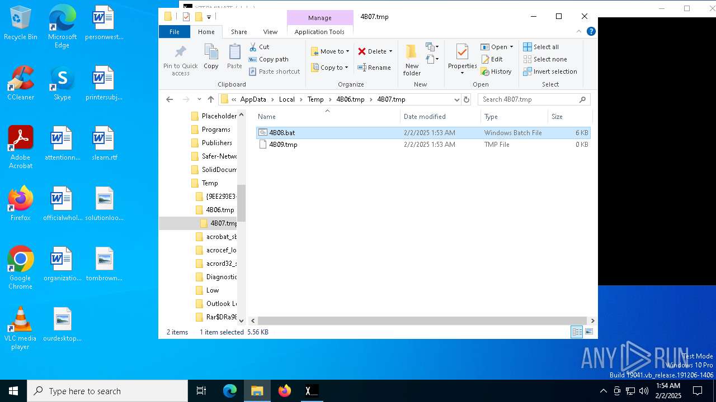
Task: Refresh the current folder
Action: pyautogui.click(x=467, y=99)
